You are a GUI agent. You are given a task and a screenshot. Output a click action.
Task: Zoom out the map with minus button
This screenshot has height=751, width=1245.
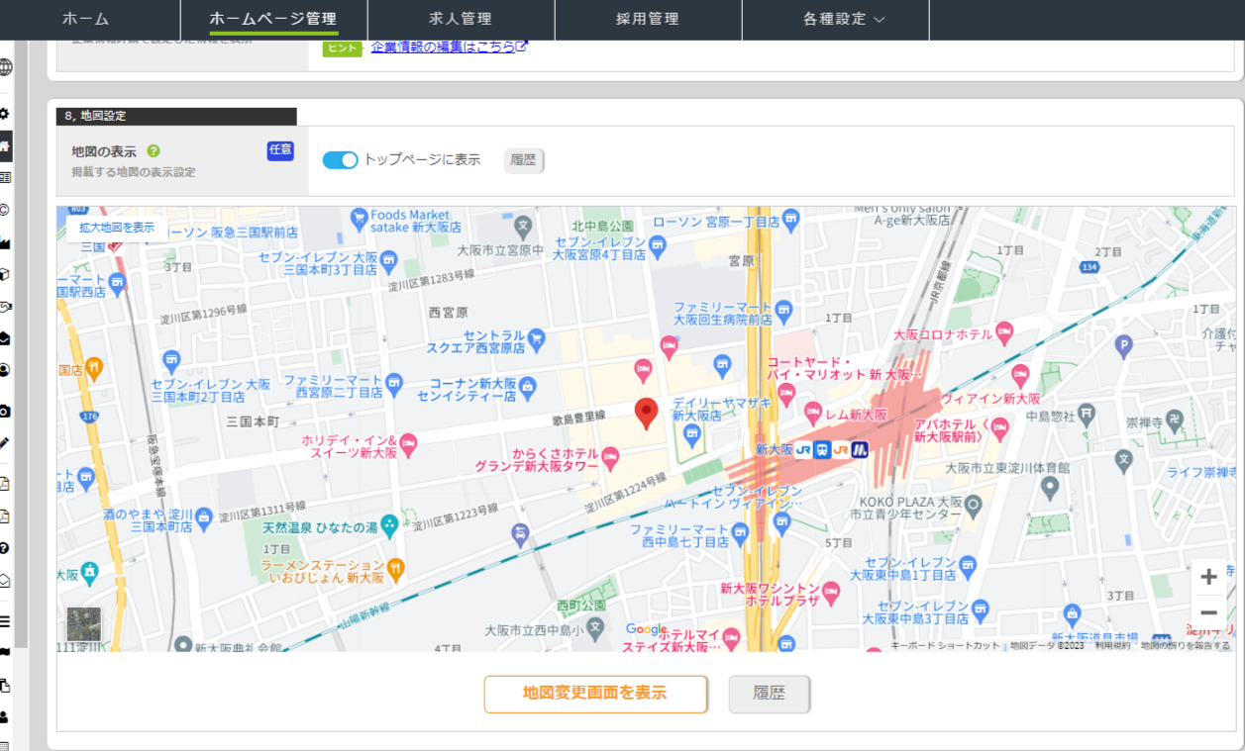[x=1208, y=613]
